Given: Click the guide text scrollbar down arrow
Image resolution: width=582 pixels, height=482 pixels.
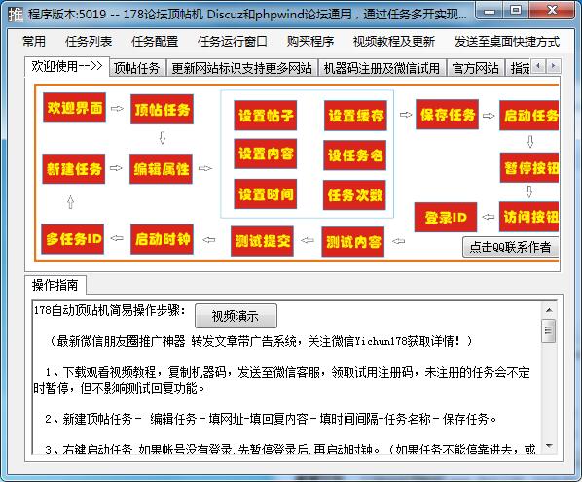Looking at the screenshot, I should tap(549, 446).
